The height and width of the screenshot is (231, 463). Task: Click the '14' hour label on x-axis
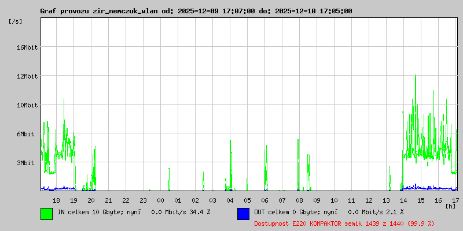(403, 200)
